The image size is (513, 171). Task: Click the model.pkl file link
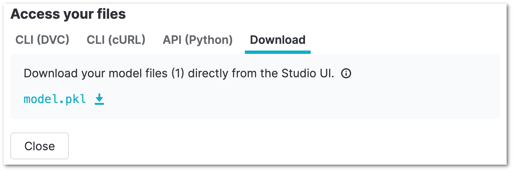(55, 99)
